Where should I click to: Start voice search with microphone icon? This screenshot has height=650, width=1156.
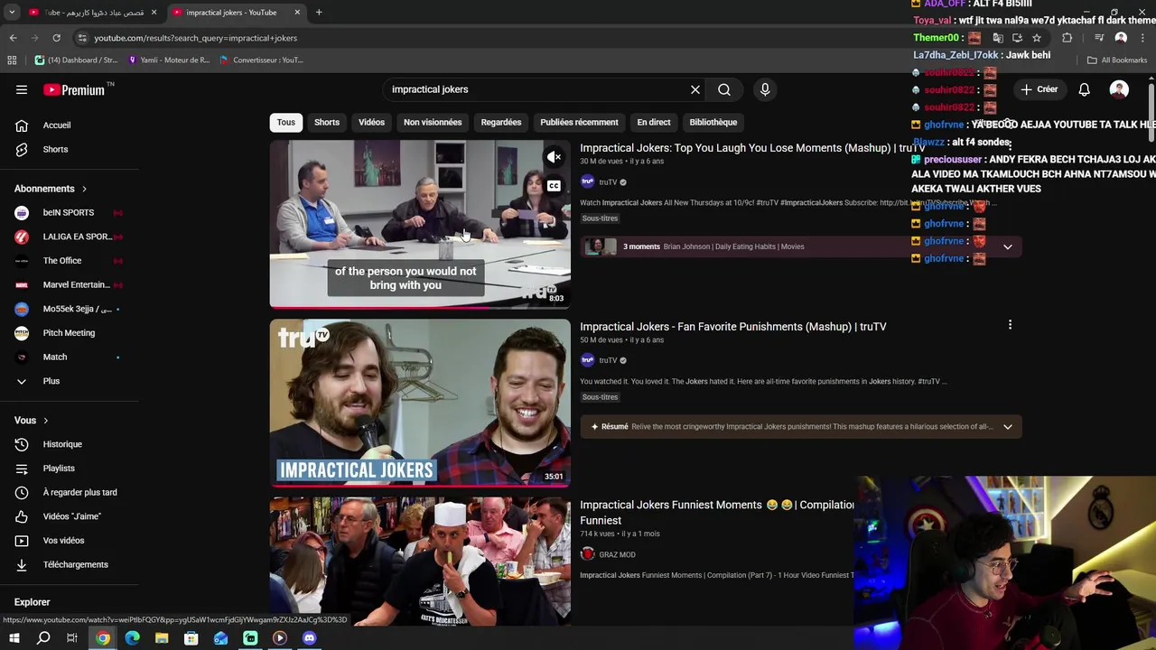[x=765, y=89]
